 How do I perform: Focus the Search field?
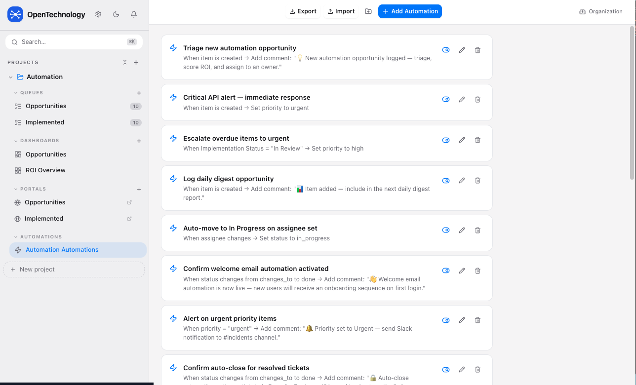[x=74, y=42]
